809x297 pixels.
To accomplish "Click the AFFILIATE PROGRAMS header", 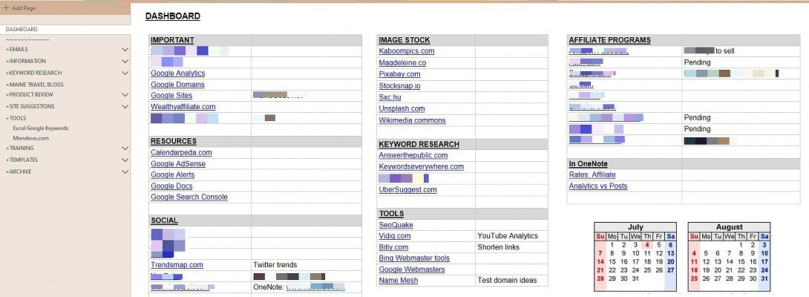I will coord(610,40).
